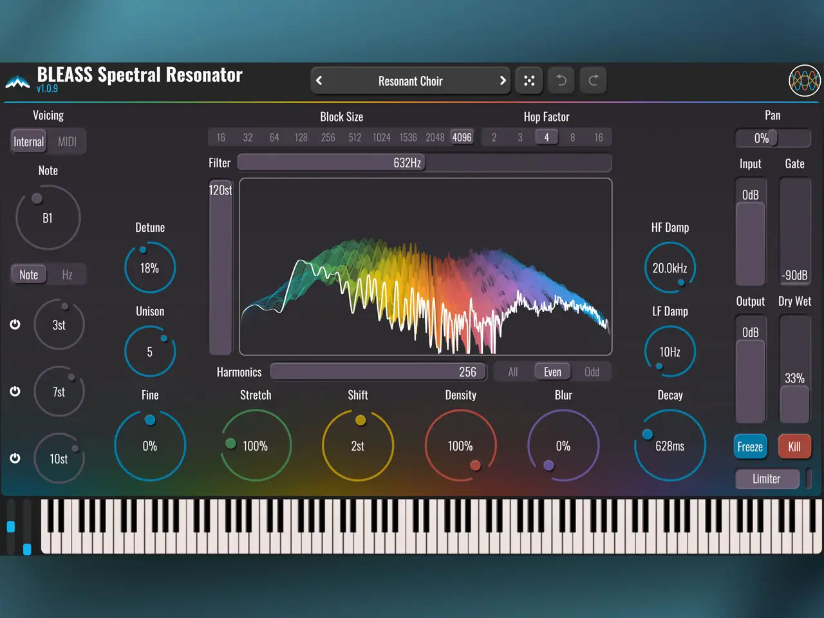824x618 pixels.
Task: Click the Shift 2st knob
Action: coord(358,445)
